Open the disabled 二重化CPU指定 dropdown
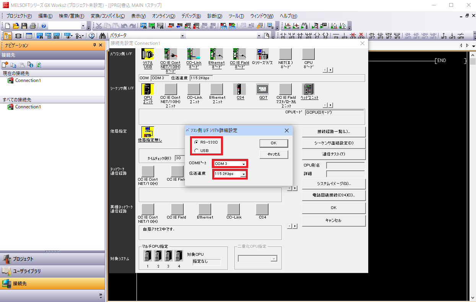 click(x=274, y=258)
